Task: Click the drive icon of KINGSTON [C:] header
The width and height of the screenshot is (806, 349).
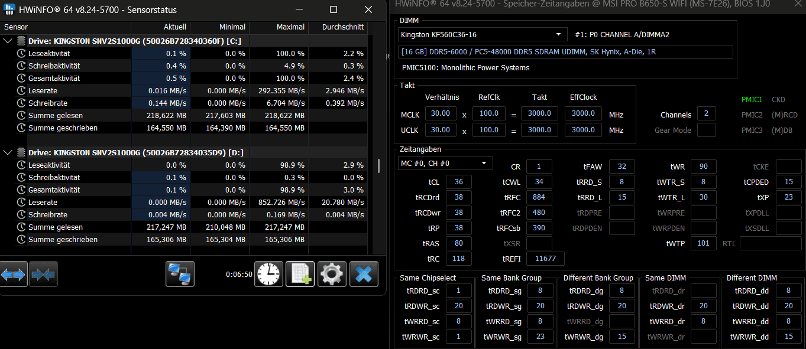Action: pyautogui.click(x=21, y=41)
